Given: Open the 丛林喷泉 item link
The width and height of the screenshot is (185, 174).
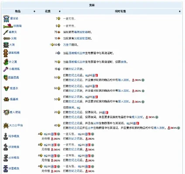Looking at the screenshot, I should click(14, 158).
